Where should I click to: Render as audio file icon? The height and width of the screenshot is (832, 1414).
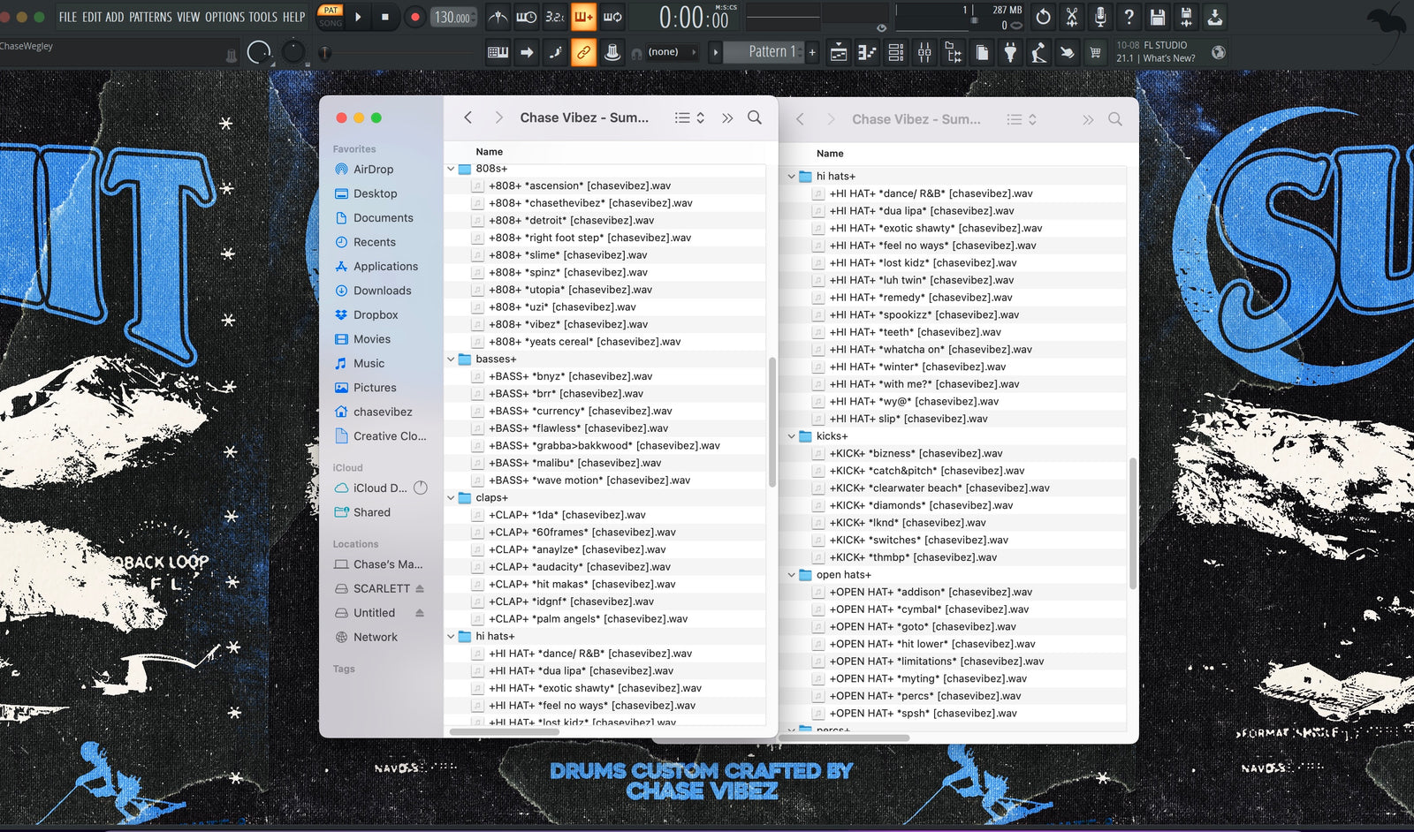click(x=1186, y=17)
